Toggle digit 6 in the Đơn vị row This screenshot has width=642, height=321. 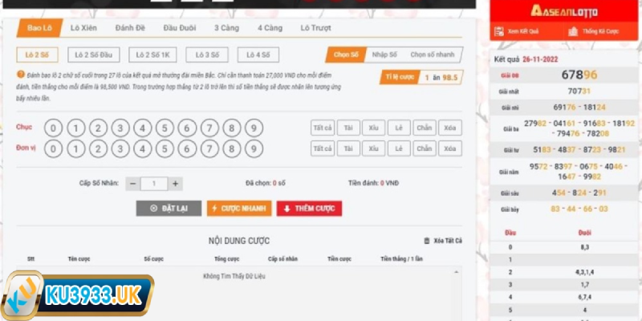coord(187,148)
